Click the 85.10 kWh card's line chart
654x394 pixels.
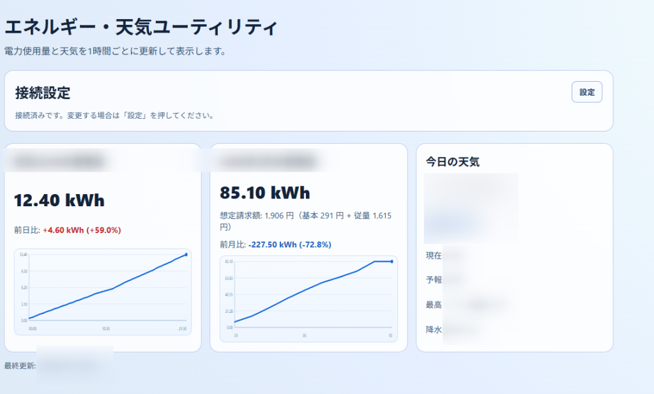coord(308,297)
